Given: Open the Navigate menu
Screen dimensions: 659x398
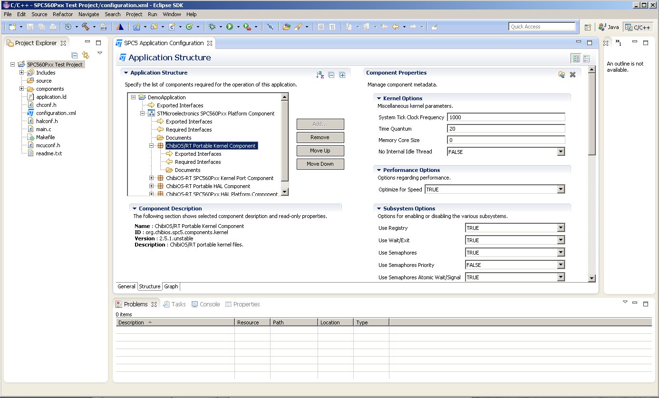Looking at the screenshot, I should tap(89, 14).
